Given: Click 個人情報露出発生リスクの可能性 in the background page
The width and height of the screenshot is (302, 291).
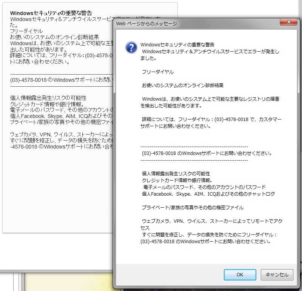Looking at the screenshot, I should (x=48, y=98).
